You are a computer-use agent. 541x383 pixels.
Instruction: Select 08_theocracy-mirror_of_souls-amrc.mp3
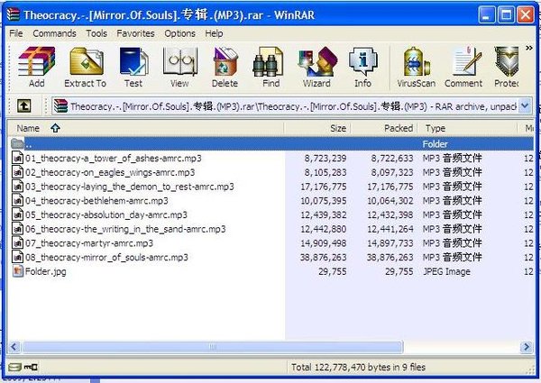(106, 257)
